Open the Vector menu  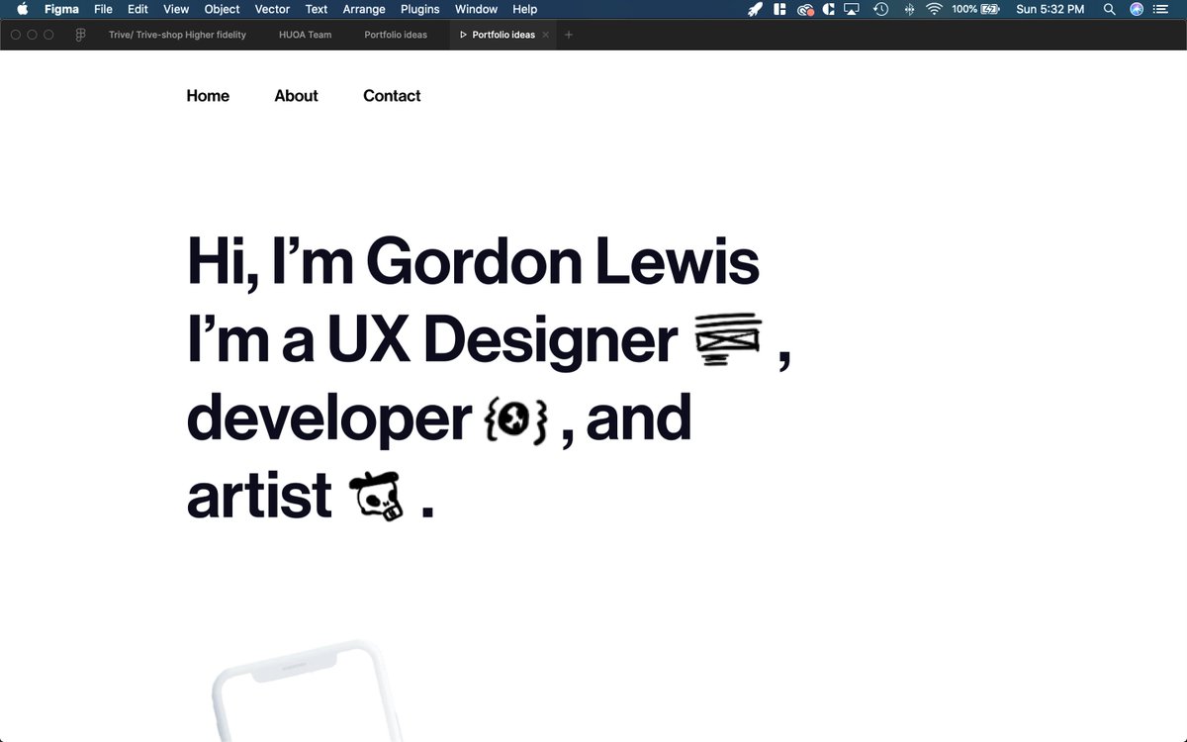(272, 9)
